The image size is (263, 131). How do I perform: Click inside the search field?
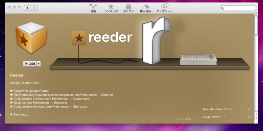pyautogui.click(x=237, y=8)
